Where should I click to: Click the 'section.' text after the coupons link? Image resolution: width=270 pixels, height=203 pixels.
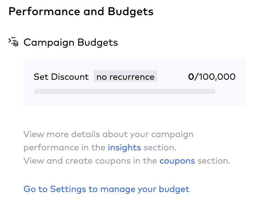click(x=214, y=161)
